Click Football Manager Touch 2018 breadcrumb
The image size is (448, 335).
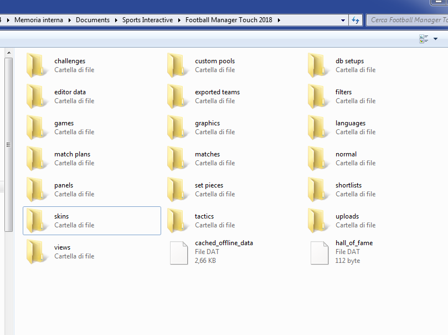[x=229, y=20]
